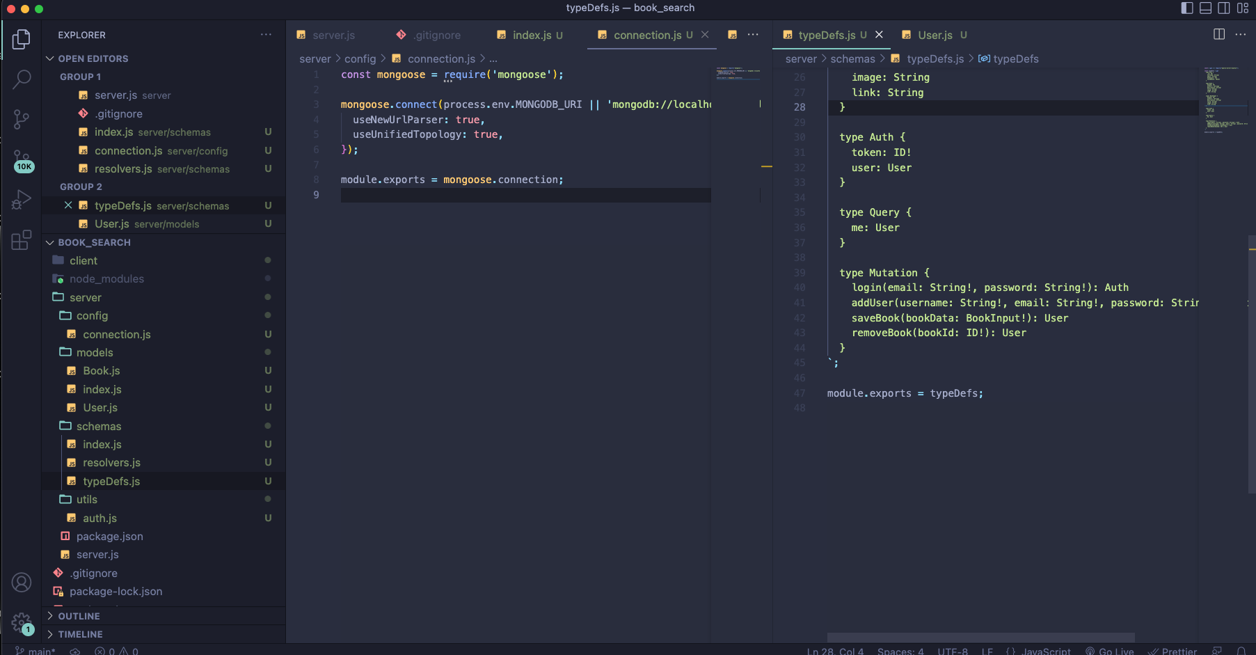Change Spaces: 4 indentation setting
The width and height of the screenshot is (1256, 655).
tap(900, 651)
